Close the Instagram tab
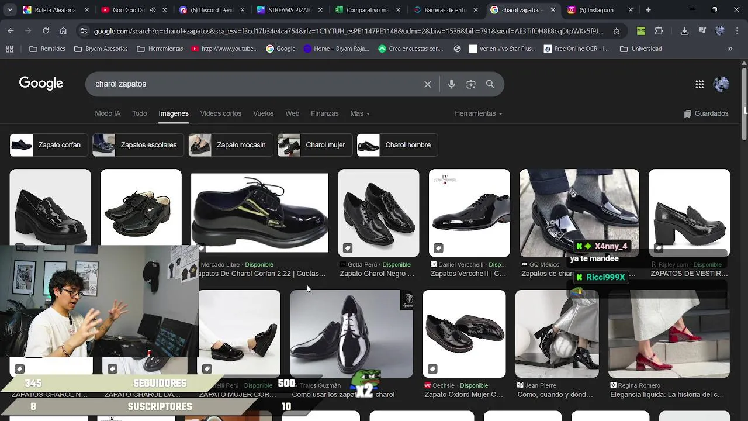Image resolution: width=748 pixels, height=421 pixels. (631, 10)
